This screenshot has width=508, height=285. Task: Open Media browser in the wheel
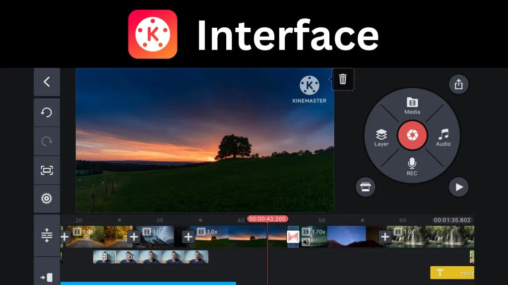click(412, 106)
